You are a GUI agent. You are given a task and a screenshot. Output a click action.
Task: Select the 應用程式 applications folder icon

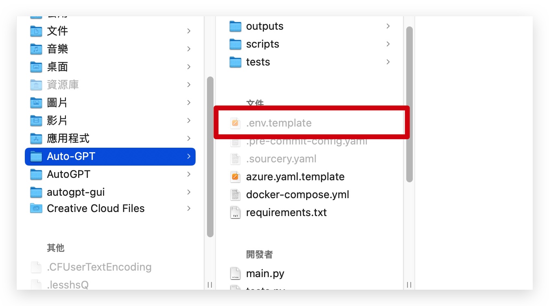click(36, 138)
